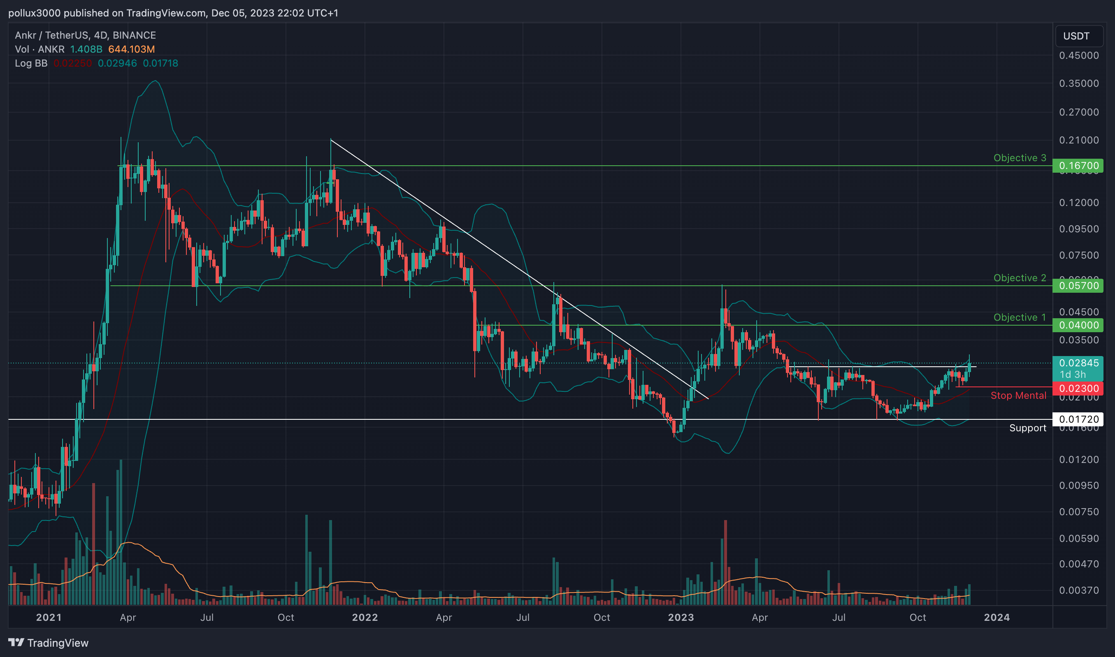This screenshot has height=657, width=1115.
Task: Click the candle countdown '1d 3h' label
Action: click(x=1073, y=375)
